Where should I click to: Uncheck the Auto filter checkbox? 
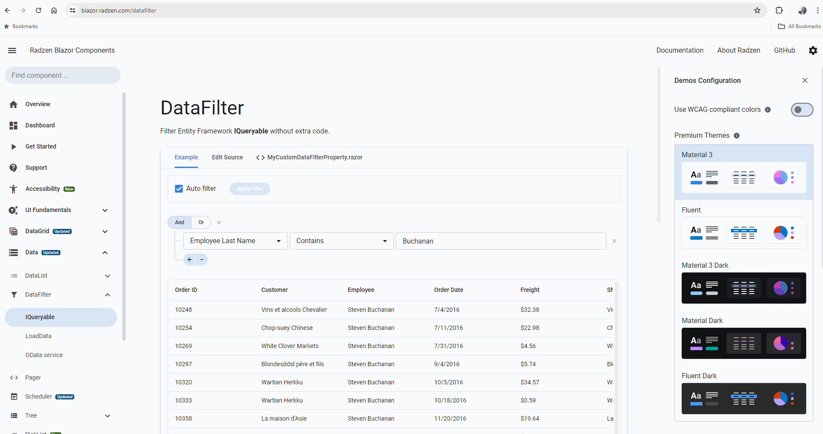(179, 189)
